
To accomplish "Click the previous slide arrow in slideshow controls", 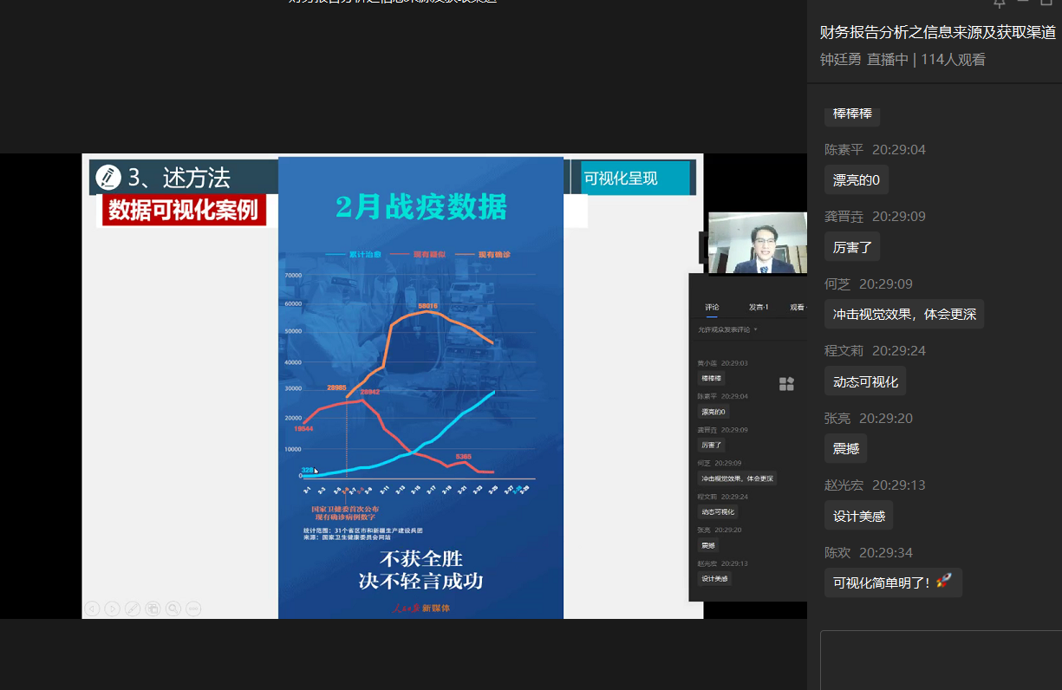I will (x=91, y=609).
